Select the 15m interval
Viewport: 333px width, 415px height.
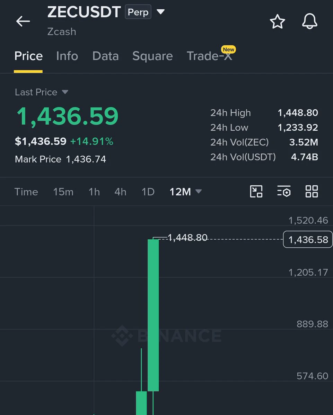(63, 192)
